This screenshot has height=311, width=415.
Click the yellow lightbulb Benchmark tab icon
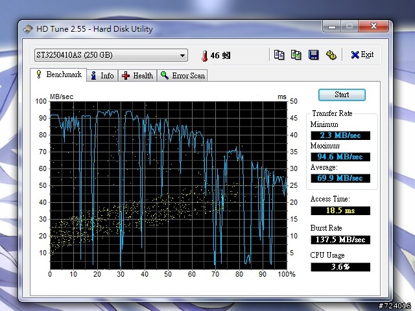pos(39,75)
